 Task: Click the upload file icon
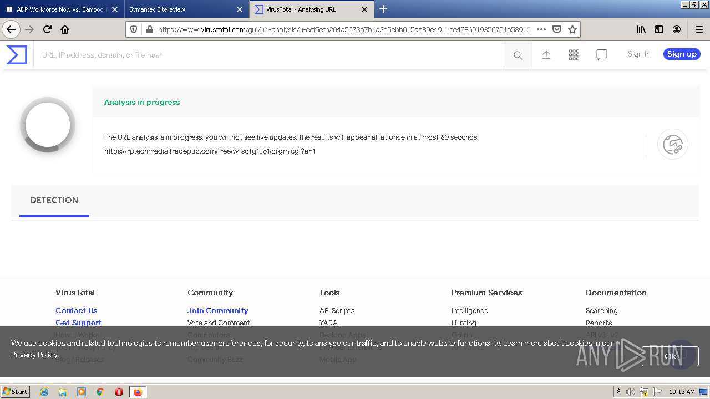(x=546, y=54)
